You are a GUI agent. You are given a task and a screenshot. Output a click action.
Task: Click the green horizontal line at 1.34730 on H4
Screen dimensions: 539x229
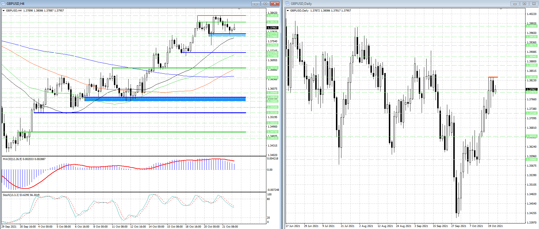coord(132,132)
